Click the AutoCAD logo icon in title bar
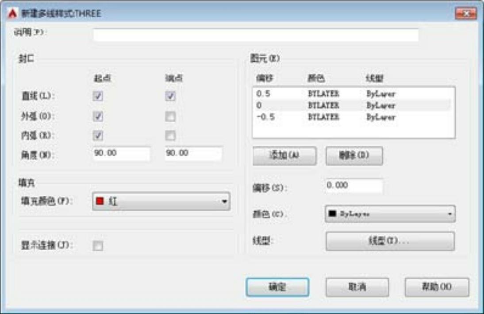 pyautogui.click(x=12, y=14)
